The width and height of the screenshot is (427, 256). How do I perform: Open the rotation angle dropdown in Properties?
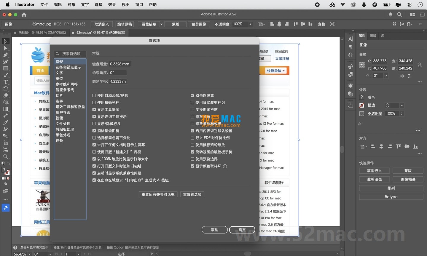[386, 76]
